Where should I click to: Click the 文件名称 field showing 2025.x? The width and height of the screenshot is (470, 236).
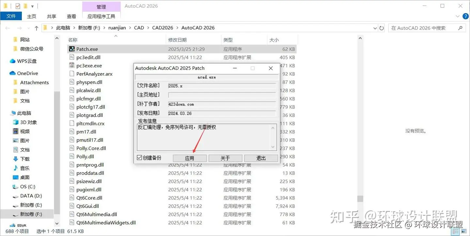pyautogui.click(x=222, y=86)
